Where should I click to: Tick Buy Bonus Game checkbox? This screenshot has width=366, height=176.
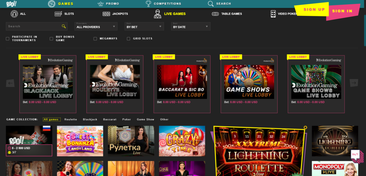[x=51, y=39]
